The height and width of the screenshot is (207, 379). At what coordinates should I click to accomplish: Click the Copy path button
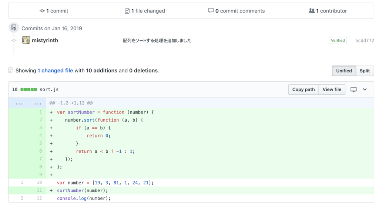click(303, 89)
